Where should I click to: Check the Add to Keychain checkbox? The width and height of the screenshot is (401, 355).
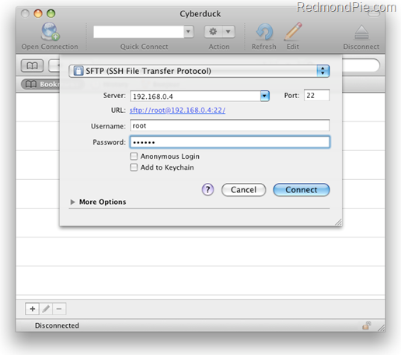134,167
